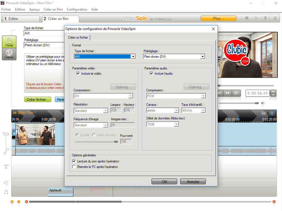Click Annuler to cancel dialog
This screenshot has width=282, height=211.
pyautogui.click(x=193, y=182)
